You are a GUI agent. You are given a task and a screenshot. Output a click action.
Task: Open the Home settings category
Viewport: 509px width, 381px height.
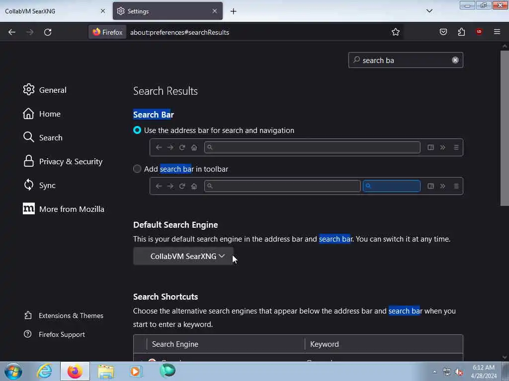click(x=42, y=114)
